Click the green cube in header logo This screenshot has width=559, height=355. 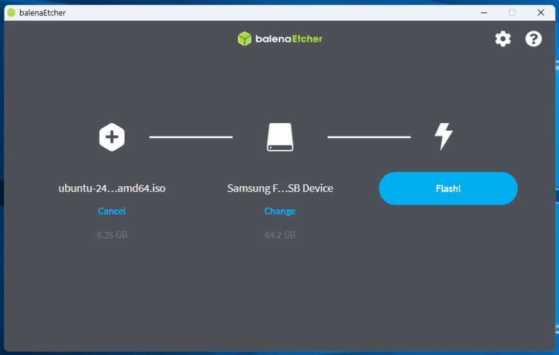pos(244,39)
